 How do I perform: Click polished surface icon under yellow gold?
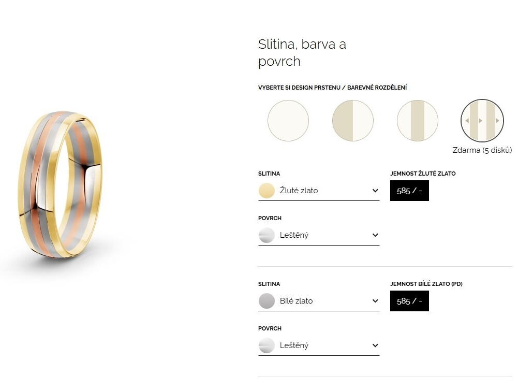[x=267, y=235]
